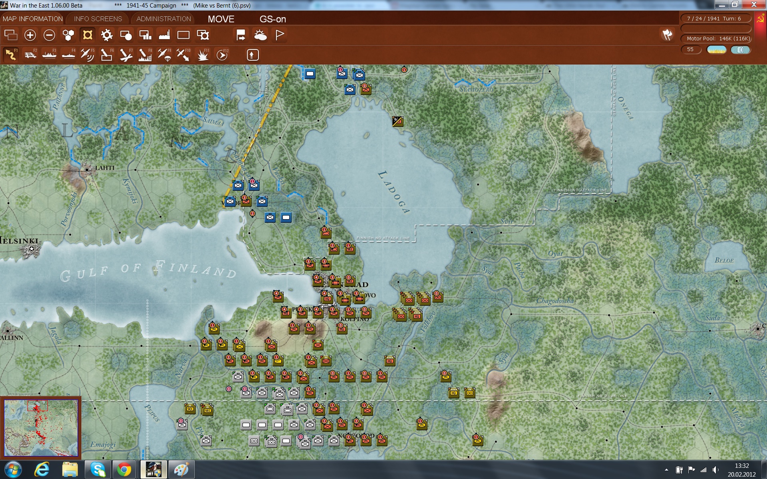Viewport: 767px width, 479px height.
Task: Click the MOVE mode label
Action: tap(221, 19)
